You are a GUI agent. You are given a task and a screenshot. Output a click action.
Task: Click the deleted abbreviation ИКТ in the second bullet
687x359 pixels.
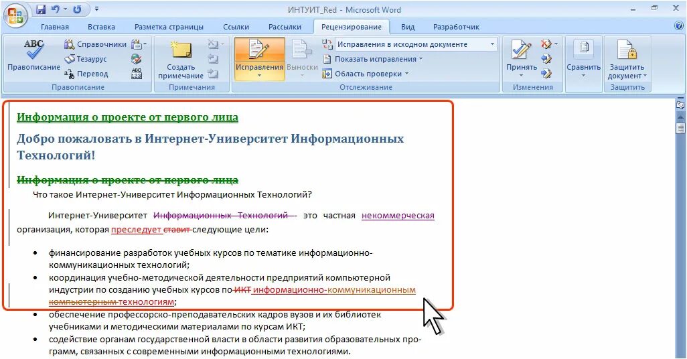[x=242, y=290]
